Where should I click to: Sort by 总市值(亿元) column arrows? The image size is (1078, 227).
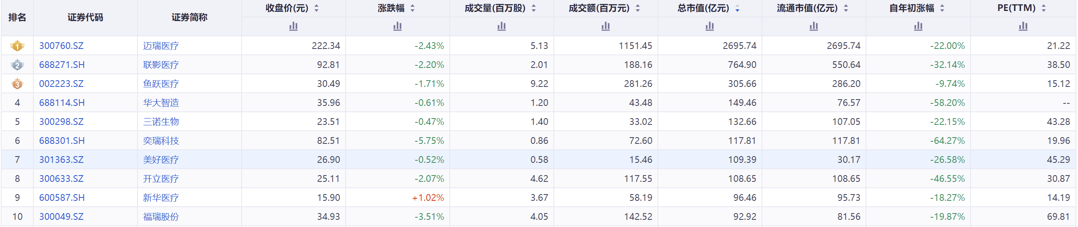pos(737,8)
